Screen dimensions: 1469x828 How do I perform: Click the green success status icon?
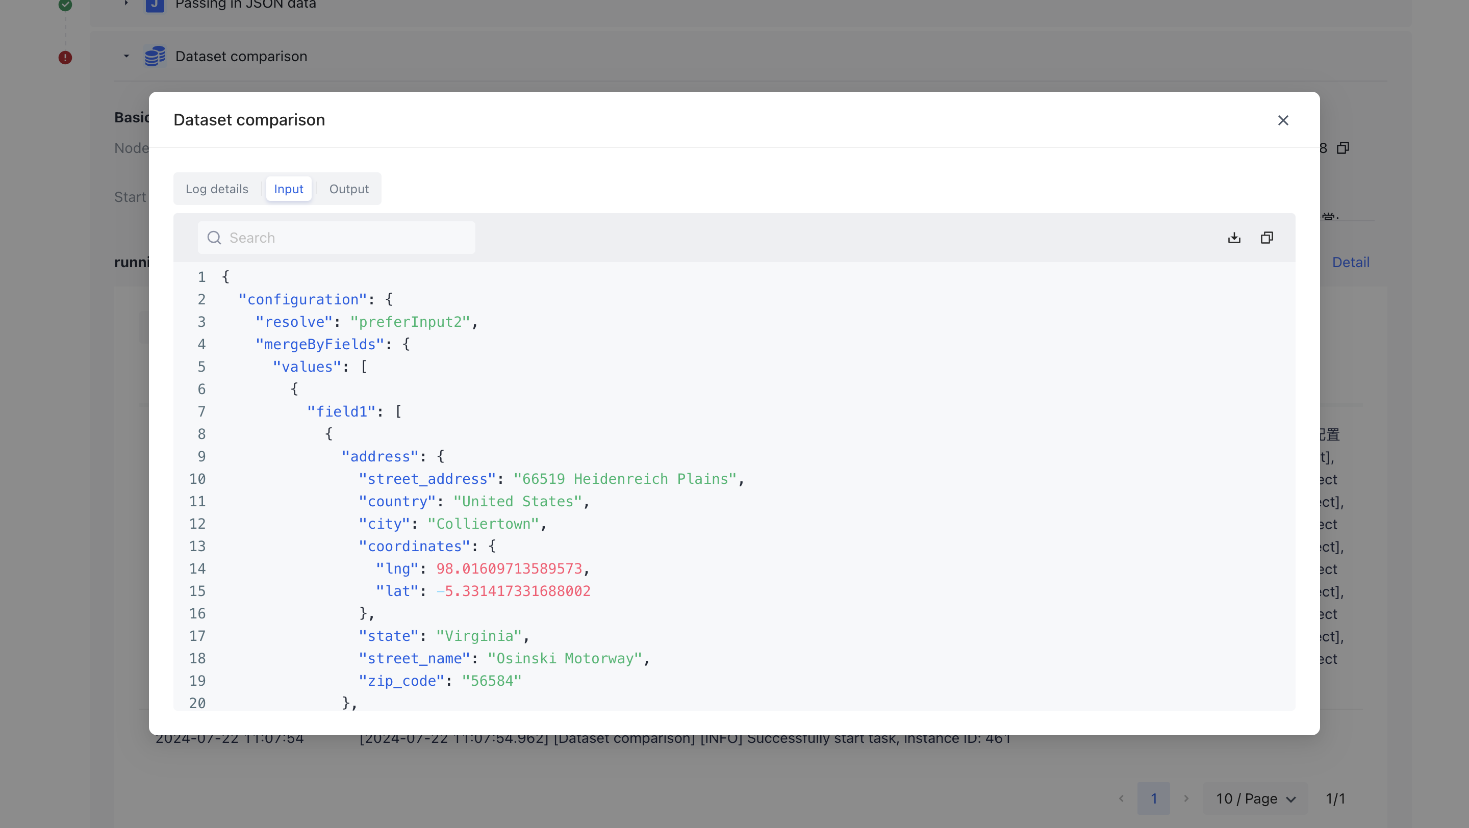65,5
